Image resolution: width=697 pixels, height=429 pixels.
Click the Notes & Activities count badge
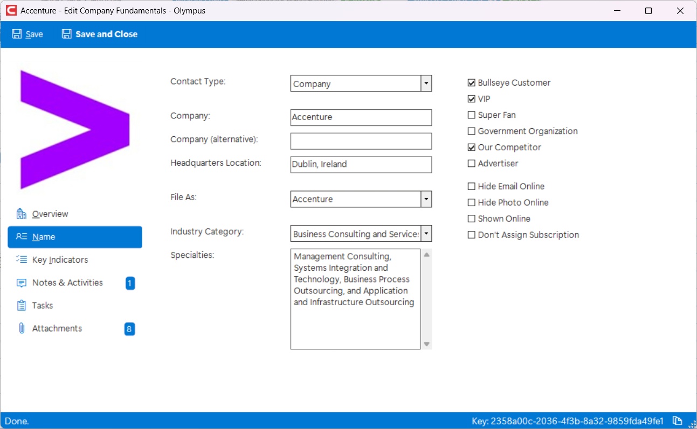(x=130, y=283)
